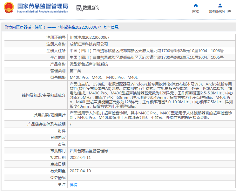Click the 结构及组成/主要组成成分 label
The height and width of the screenshot is (191, 236).
point(44,95)
